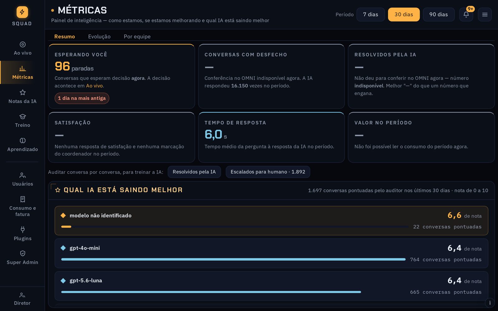Click the 1 dia na mais antiga badge
Image resolution: width=498 pixels, height=311 pixels.
(x=82, y=98)
